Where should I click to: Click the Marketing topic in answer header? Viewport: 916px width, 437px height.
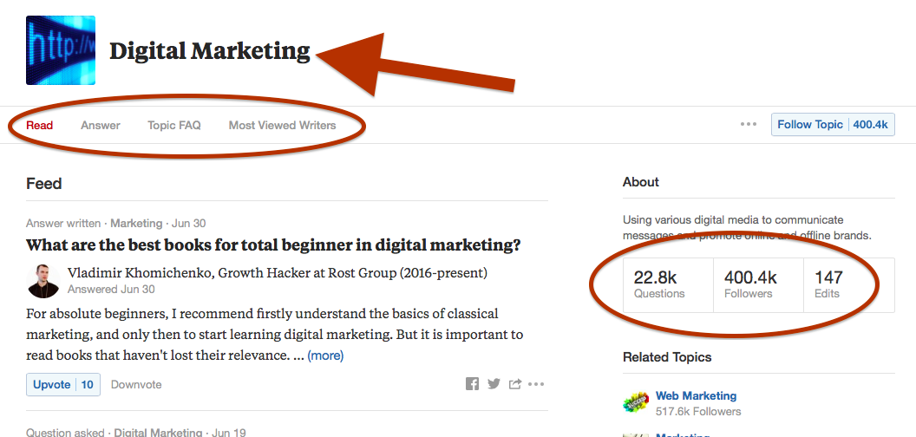tap(136, 223)
